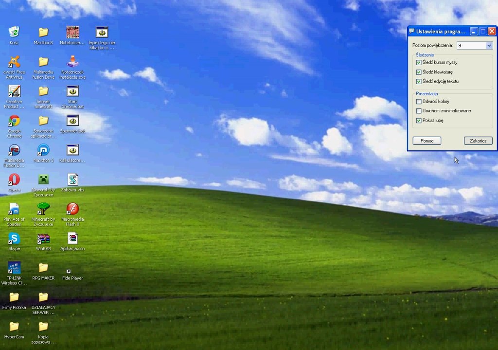498x350 pixels.
Task: Click the Zabawa.vbs script file
Action: click(x=72, y=179)
